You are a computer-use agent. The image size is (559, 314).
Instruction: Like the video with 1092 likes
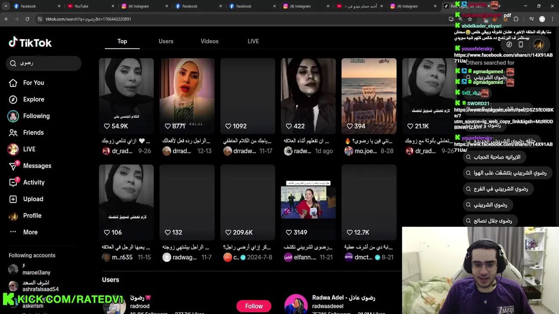(228, 126)
